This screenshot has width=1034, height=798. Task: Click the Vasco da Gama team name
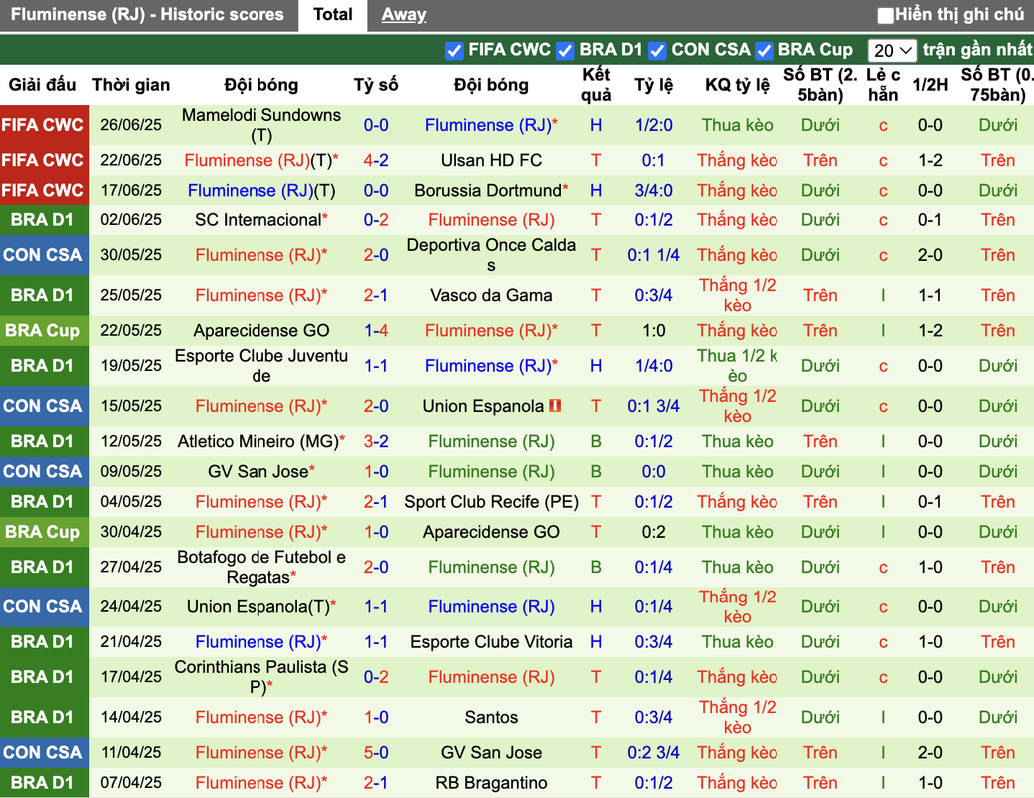[491, 296]
